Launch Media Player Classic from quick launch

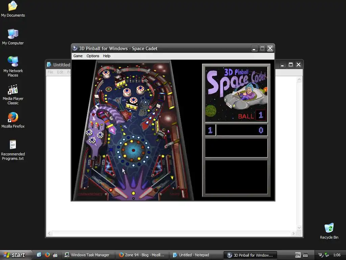[55, 255]
